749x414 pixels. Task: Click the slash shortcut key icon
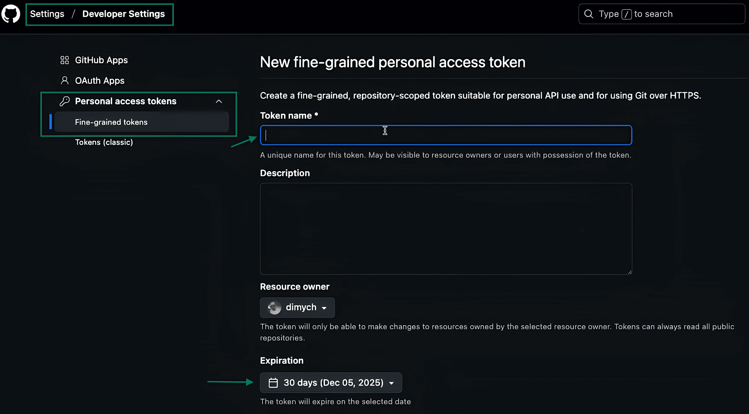pyautogui.click(x=626, y=14)
